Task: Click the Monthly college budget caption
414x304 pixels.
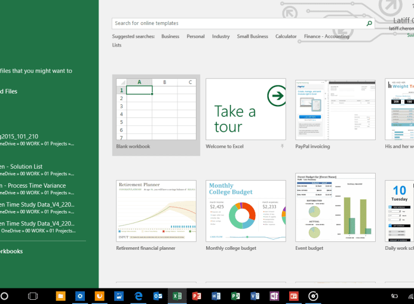Action: click(x=231, y=248)
